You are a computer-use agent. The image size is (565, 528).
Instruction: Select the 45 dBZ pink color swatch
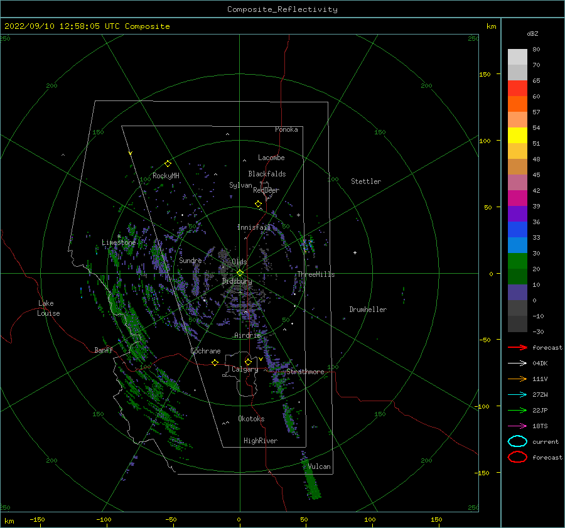517,182
